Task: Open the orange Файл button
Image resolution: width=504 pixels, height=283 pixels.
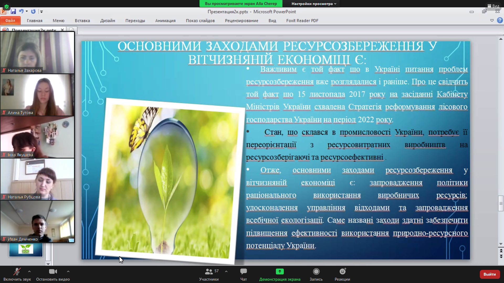Action: (x=10, y=21)
